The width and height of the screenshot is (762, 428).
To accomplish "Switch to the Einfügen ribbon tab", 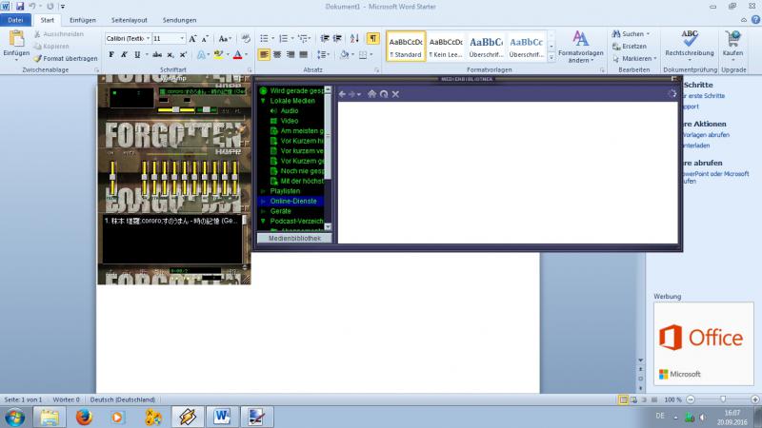I will [83, 20].
